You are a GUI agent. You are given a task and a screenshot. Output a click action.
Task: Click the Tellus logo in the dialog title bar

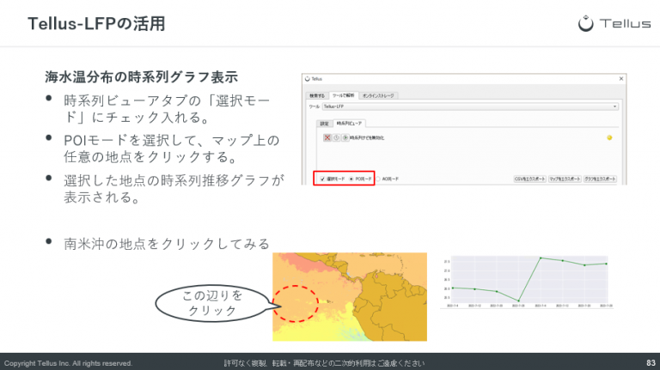click(x=308, y=79)
